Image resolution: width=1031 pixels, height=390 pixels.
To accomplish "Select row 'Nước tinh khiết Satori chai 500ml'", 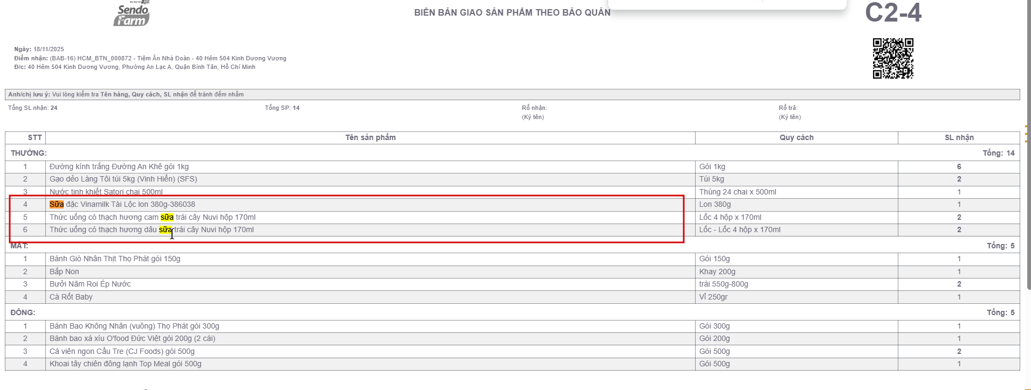I will 512,192.
